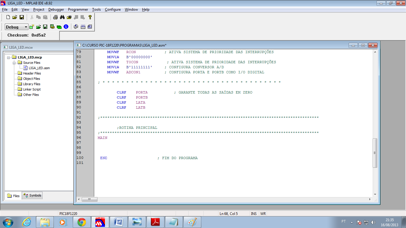Open help with the yellow question mark icon
406x228 pixels.
tap(90, 17)
